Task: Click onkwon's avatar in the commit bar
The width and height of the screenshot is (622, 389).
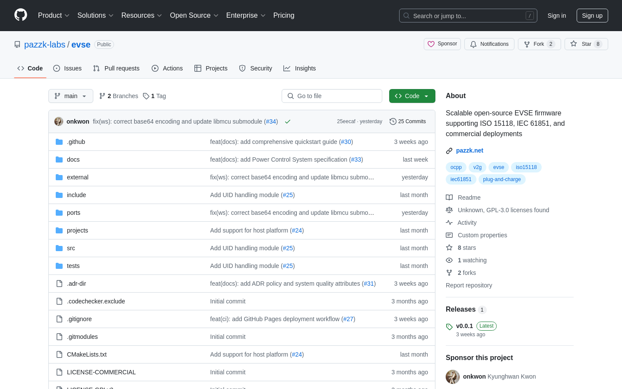Action: [59, 121]
